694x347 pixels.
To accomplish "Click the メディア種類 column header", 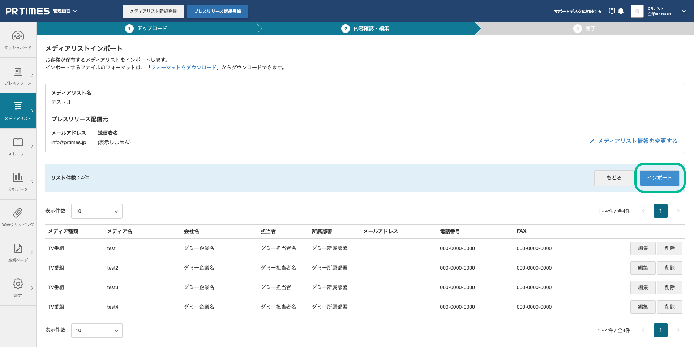I will [x=63, y=231].
